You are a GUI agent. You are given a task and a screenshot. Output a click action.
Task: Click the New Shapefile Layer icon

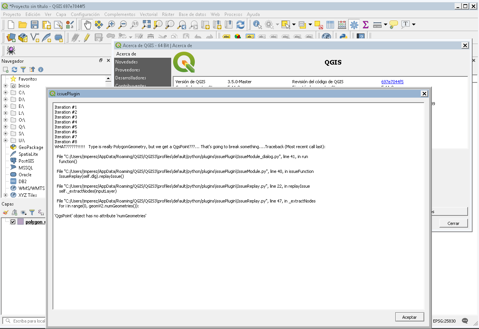coord(35,37)
